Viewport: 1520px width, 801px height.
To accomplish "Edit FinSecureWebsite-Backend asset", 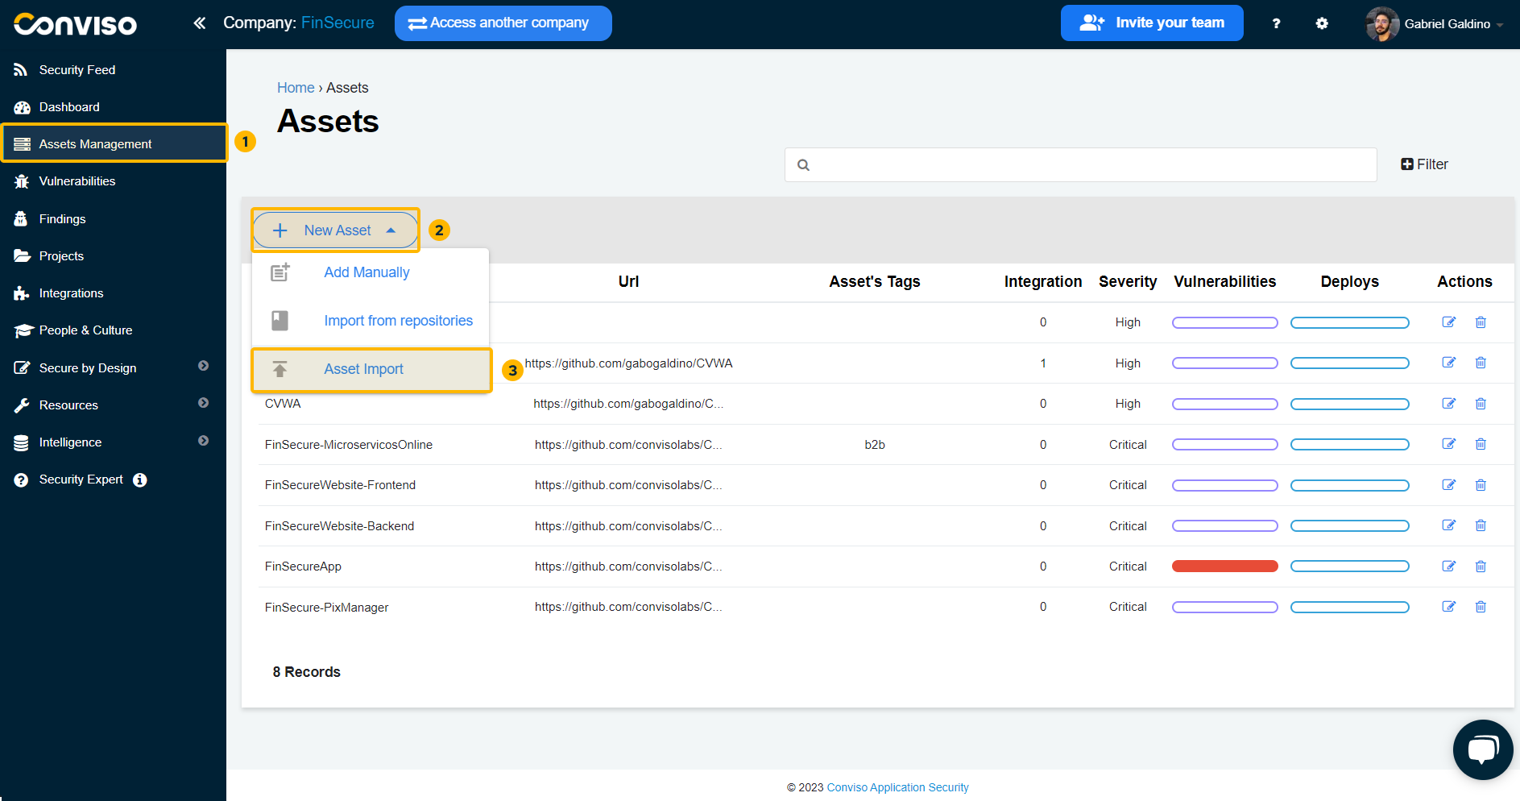I will tap(1448, 525).
